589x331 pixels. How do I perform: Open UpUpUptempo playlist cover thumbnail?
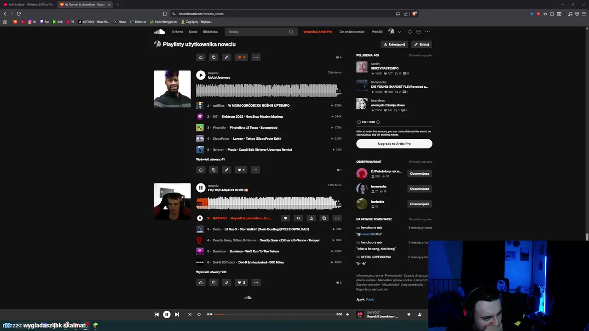coord(172,89)
